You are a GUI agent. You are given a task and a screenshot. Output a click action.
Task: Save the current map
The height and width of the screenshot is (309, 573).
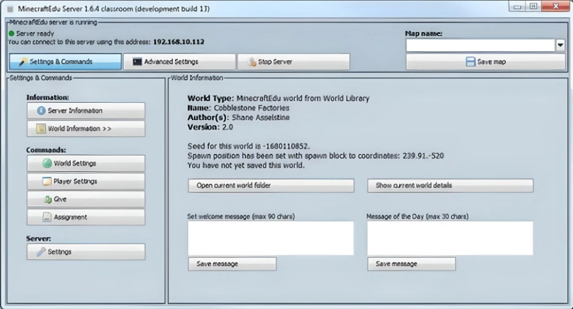click(x=486, y=61)
